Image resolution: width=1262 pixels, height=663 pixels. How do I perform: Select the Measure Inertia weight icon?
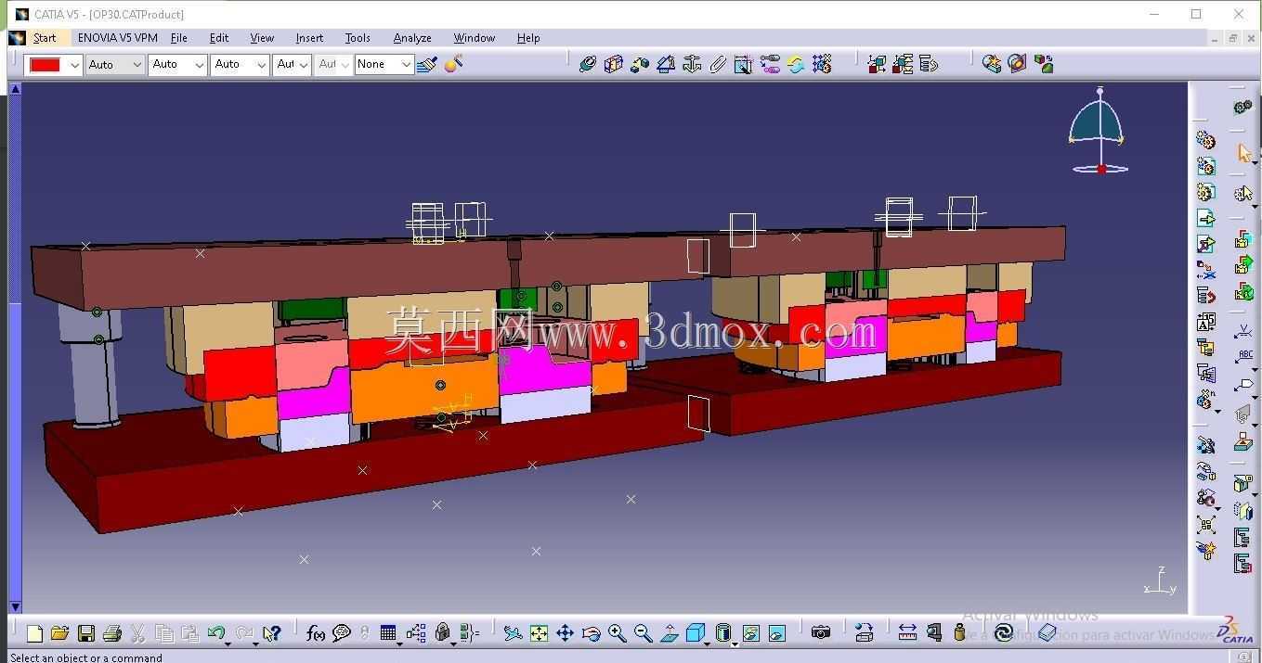click(959, 632)
